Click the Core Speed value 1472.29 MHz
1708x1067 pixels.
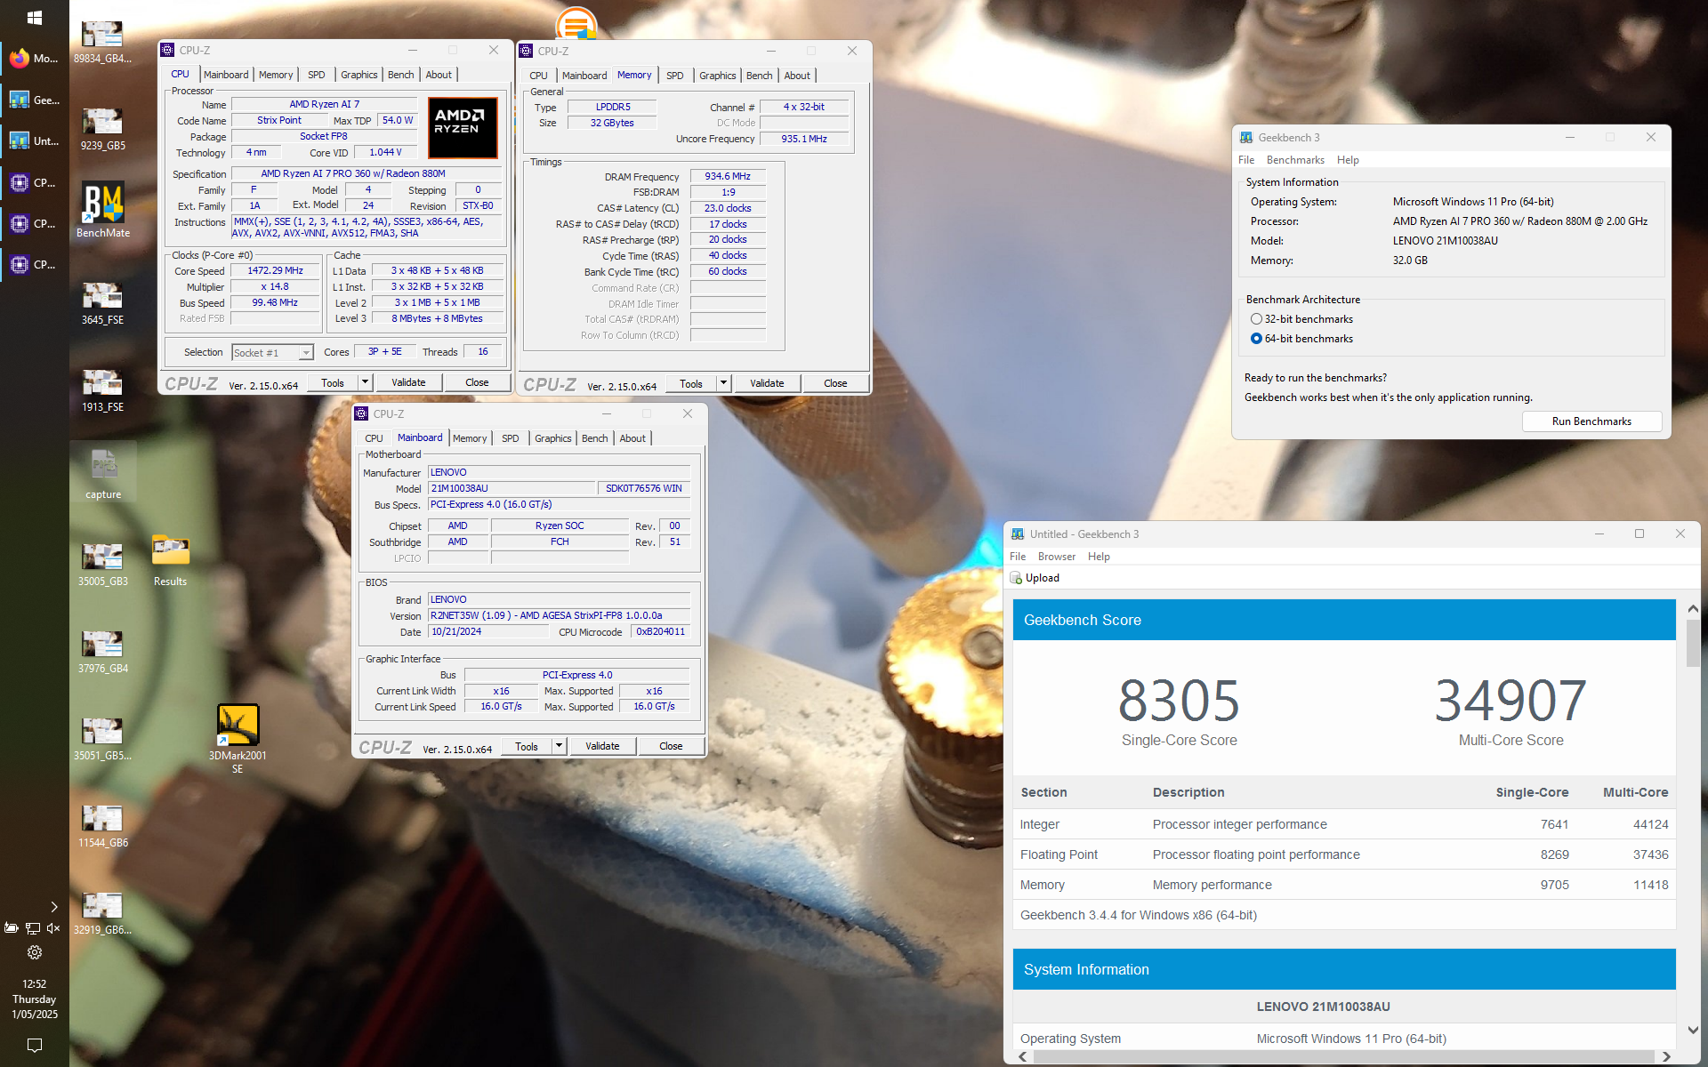point(275,270)
